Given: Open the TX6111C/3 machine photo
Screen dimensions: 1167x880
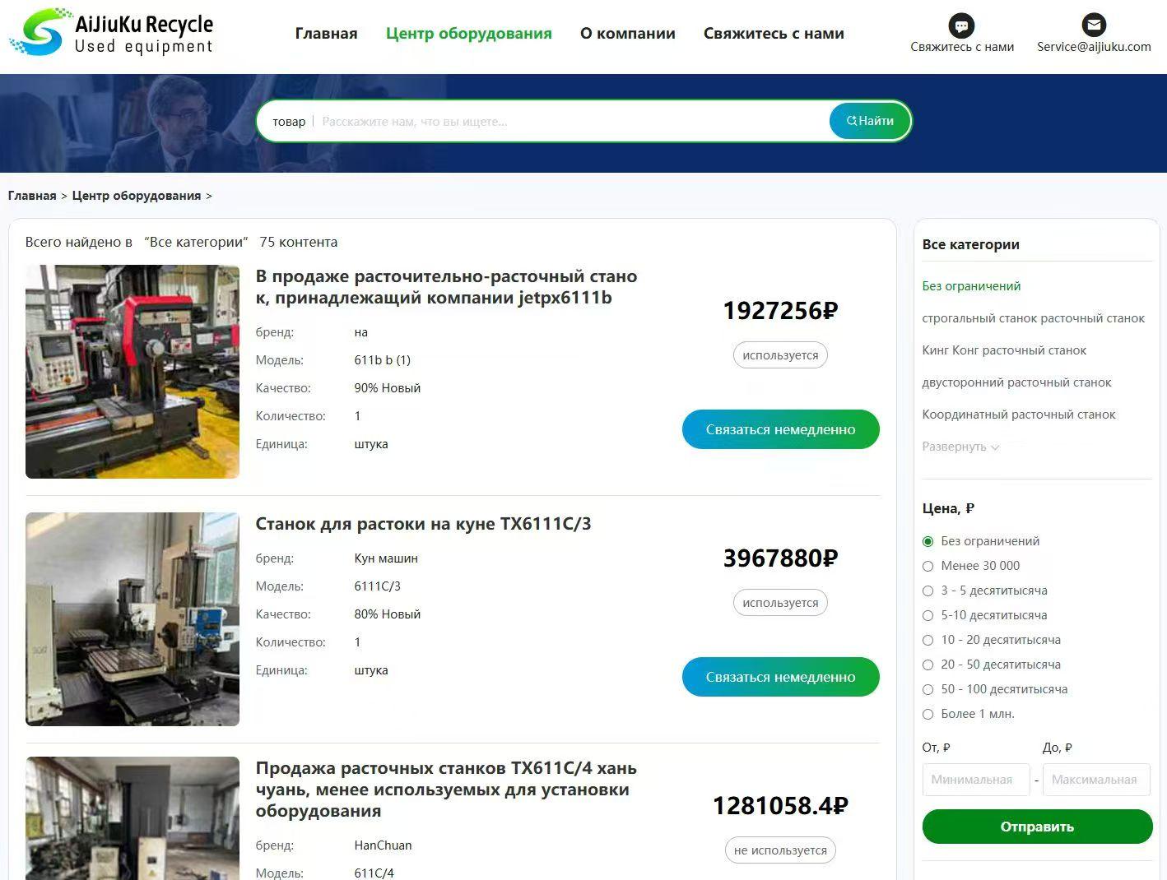Looking at the screenshot, I should coord(133,619).
